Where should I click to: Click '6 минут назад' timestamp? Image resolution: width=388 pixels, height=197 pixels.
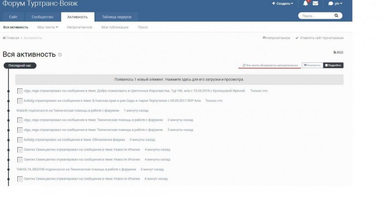pyautogui.click(x=156, y=179)
